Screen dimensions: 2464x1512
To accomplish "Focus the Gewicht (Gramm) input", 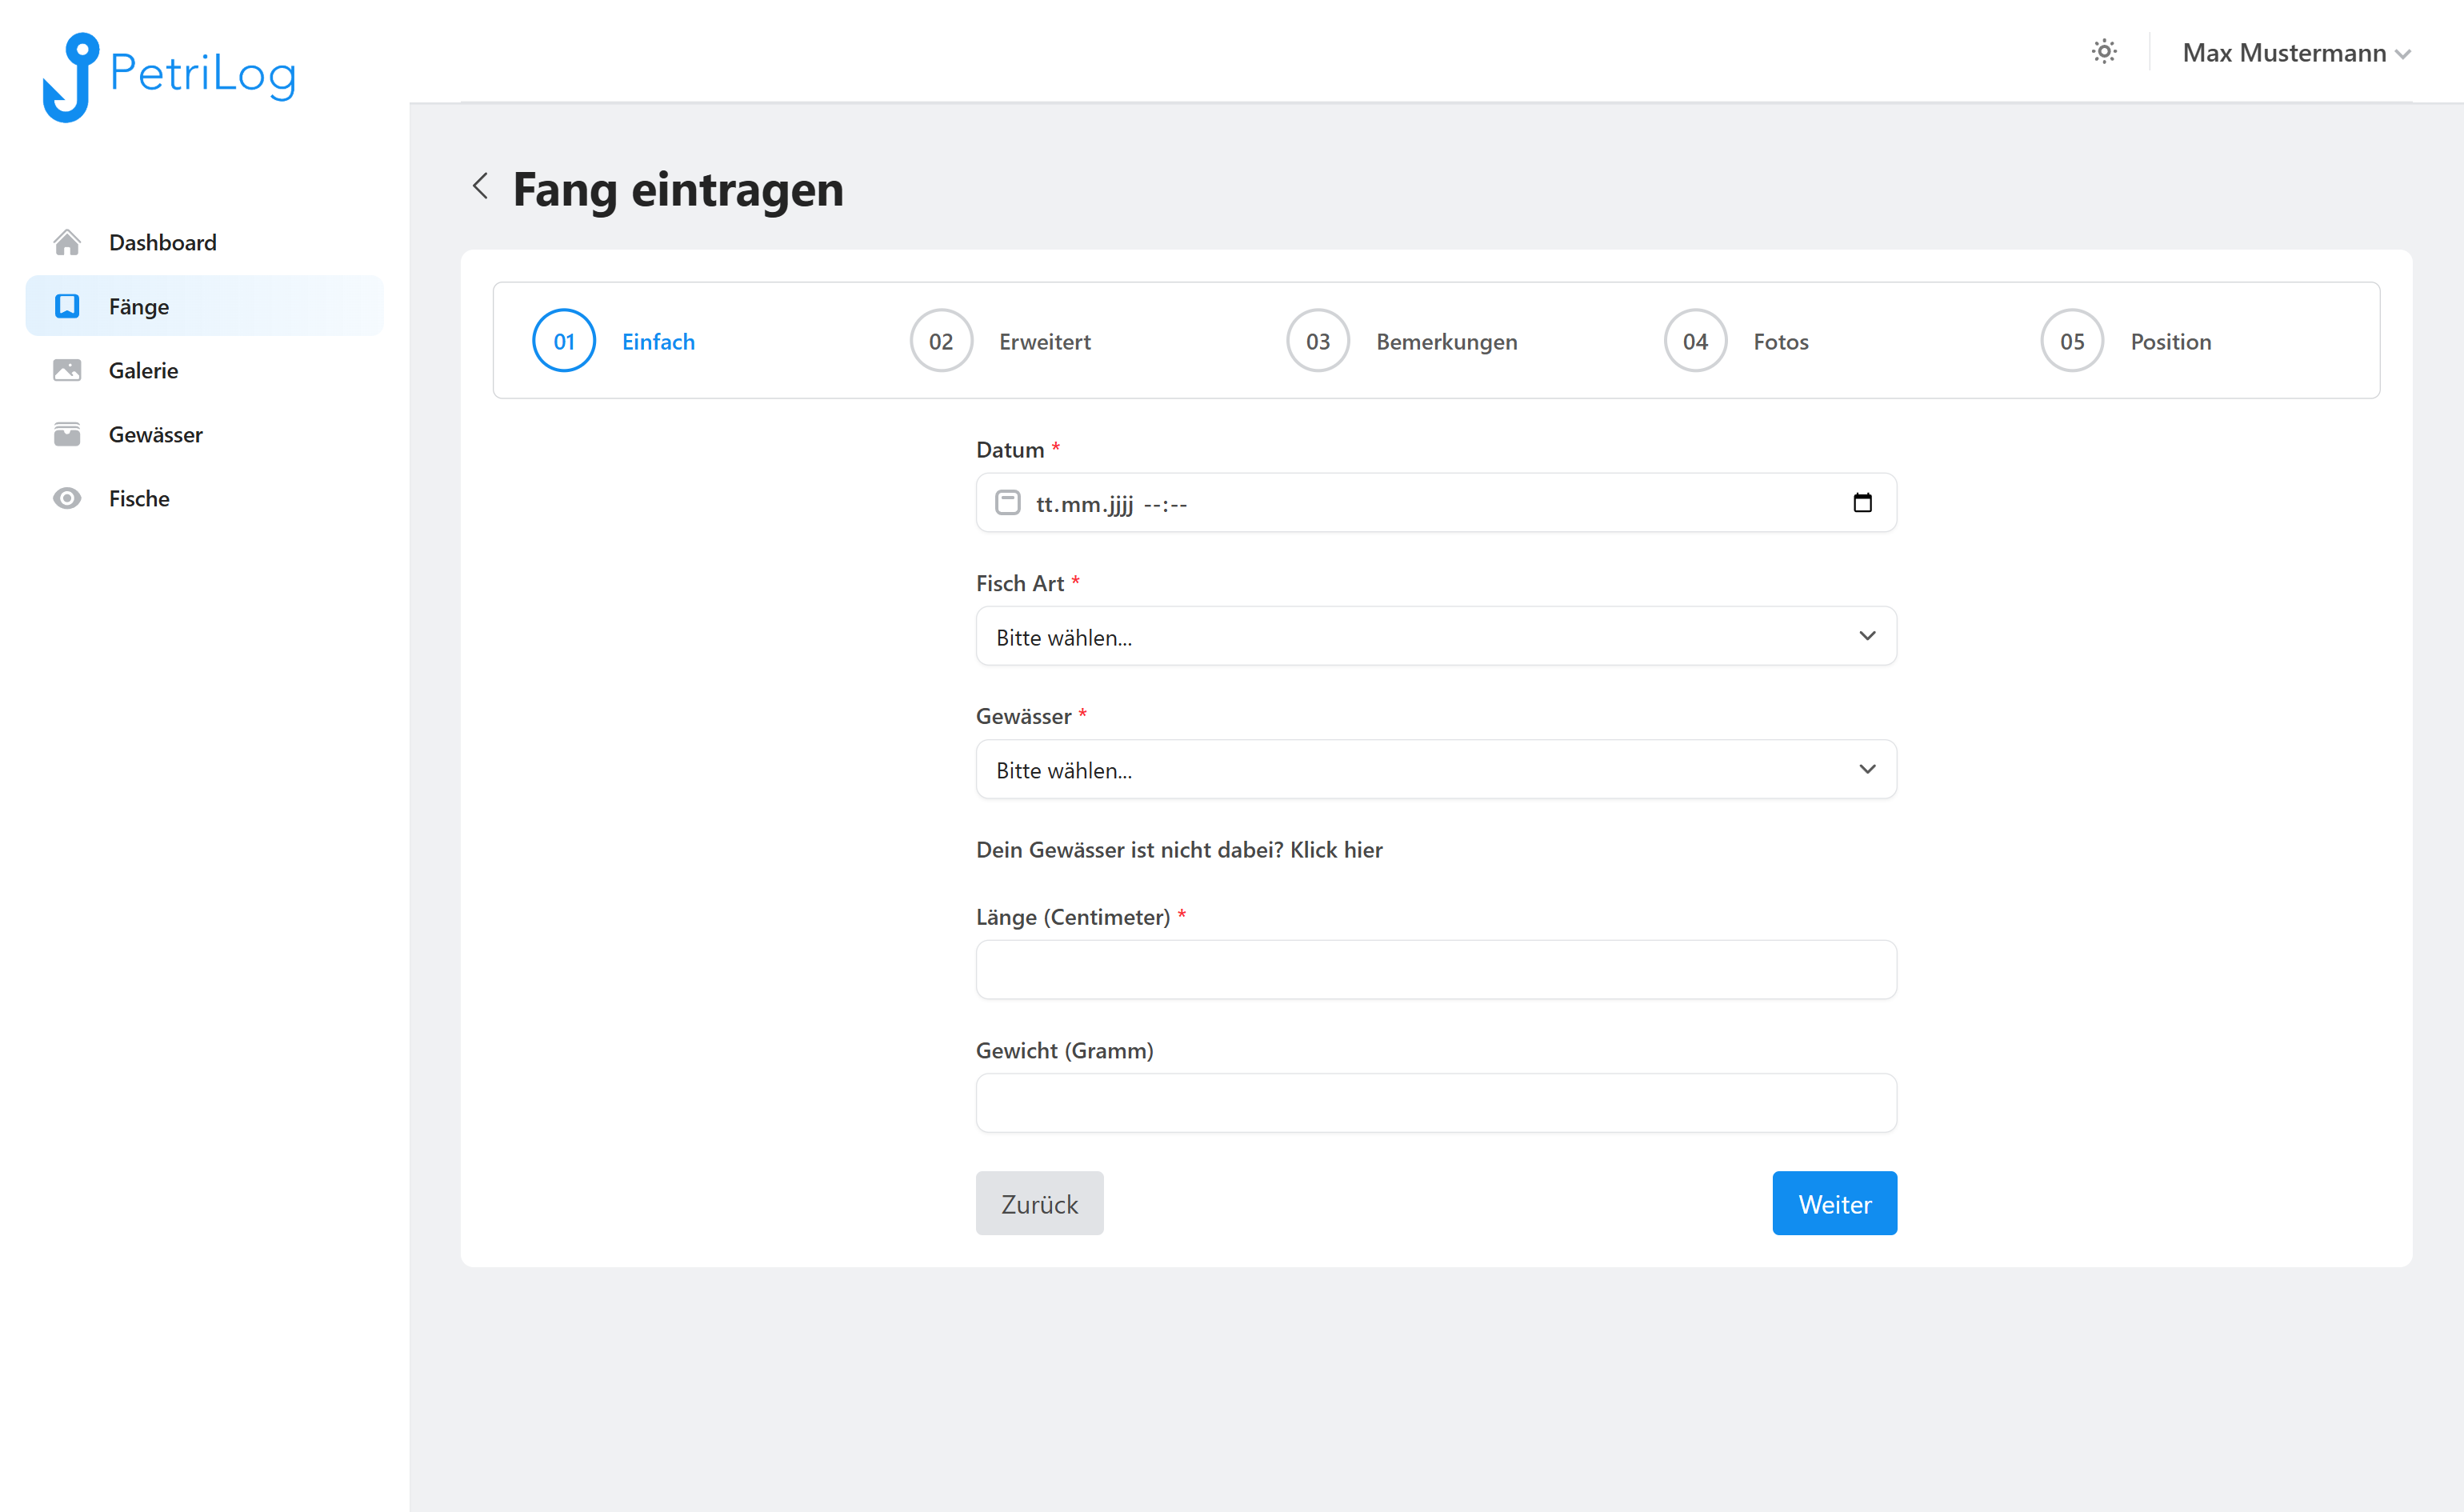I will coord(1436,1103).
